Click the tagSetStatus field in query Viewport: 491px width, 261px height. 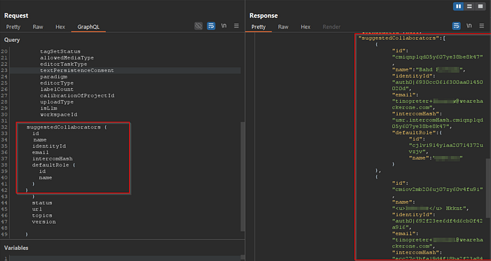pos(60,52)
